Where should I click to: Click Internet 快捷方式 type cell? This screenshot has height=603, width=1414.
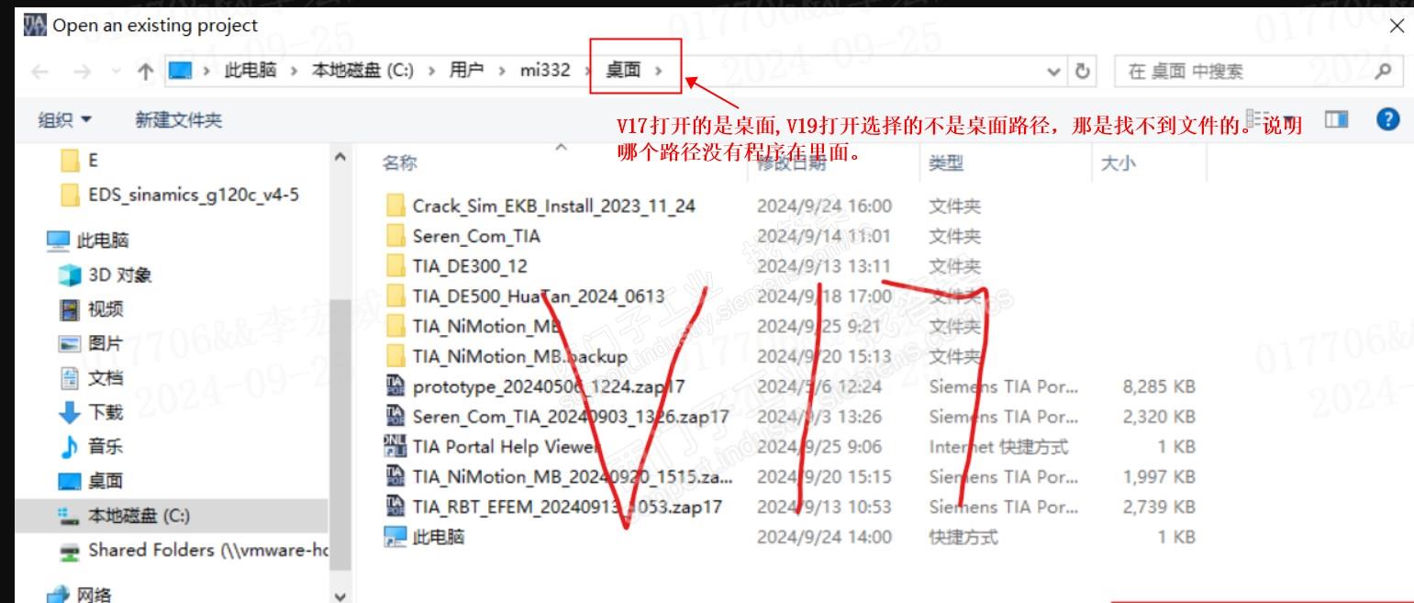[x=998, y=447]
